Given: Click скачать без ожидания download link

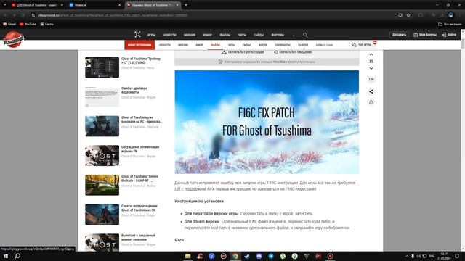Looking at the screenshot, I should pyautogui.click(x=293, y=52).
